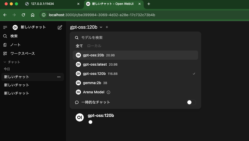249x141 pixels.
Task: Click the localhost:3000 address bar URL
Action: [x=102, y=15]
